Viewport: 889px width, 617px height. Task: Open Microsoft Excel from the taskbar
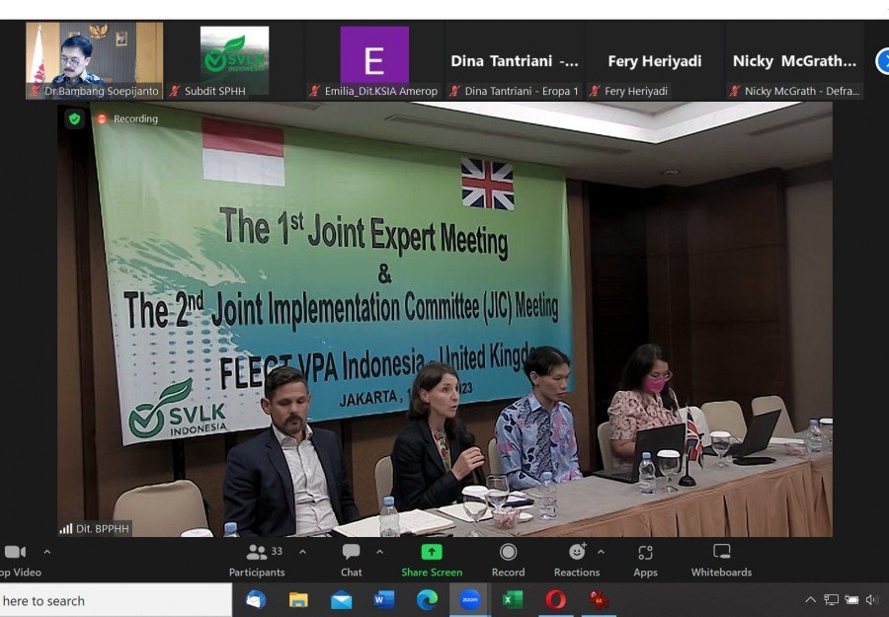click(x=513, y=599)
